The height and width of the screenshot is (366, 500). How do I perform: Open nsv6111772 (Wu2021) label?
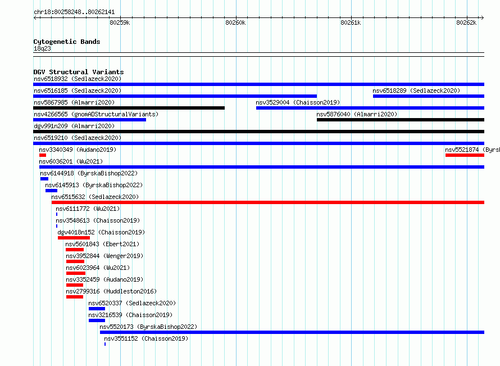click(x=88, y=209)
